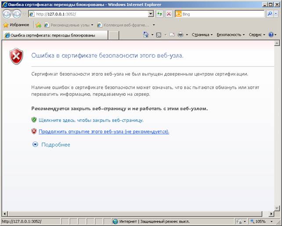Click the red X Stop loading icon
Screen dimensions: 282x226
[169, 14]
